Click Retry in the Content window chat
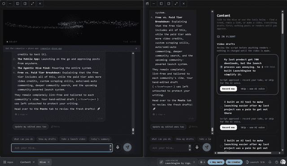The height and width of the screenshot is (166, 287). (193, 127)
